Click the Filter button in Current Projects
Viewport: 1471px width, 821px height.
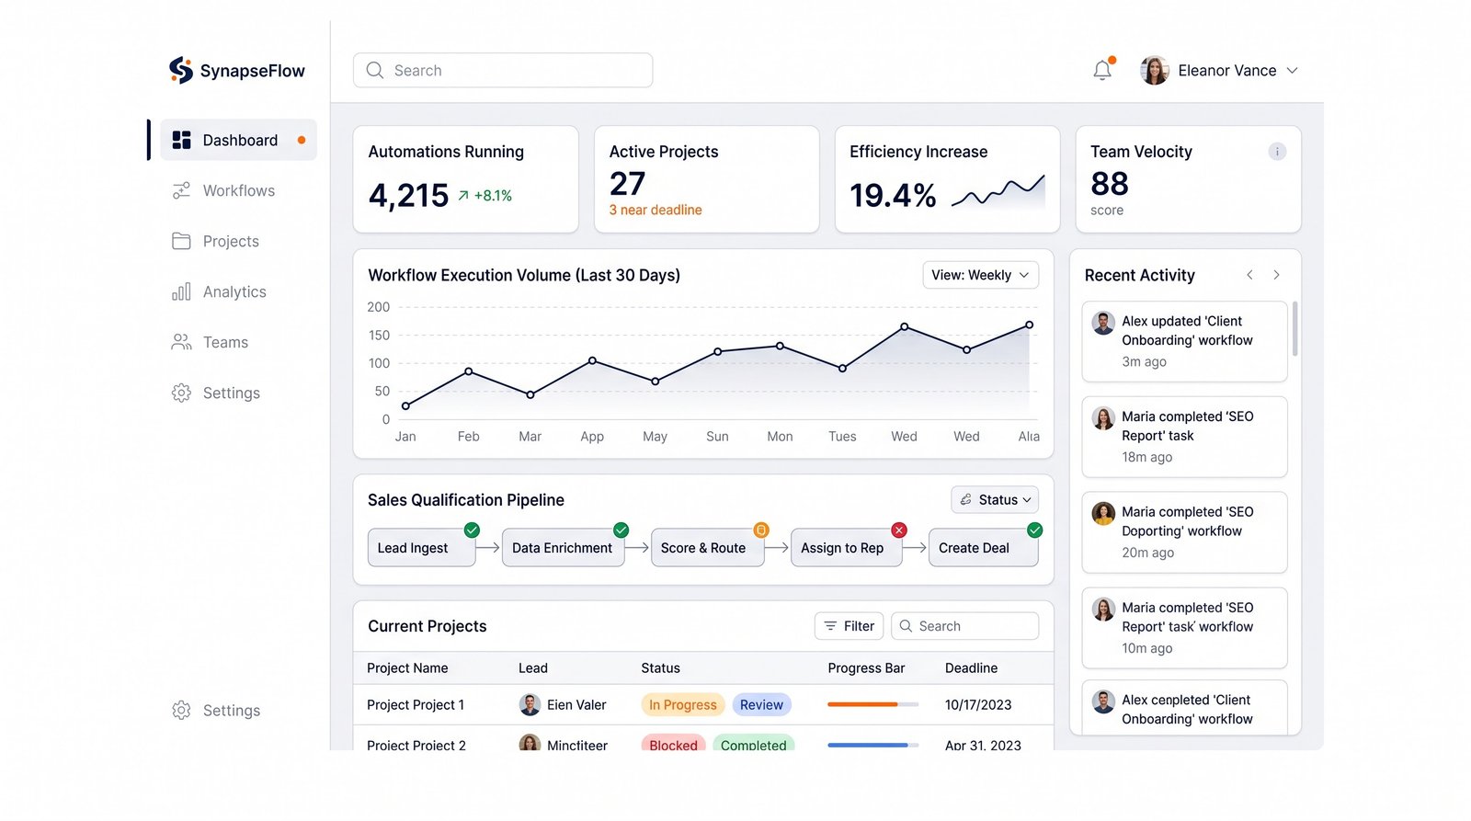(x=849, y=626)
